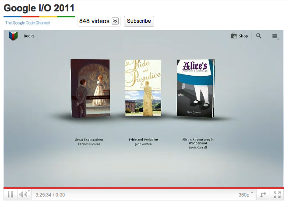Click the red video progress bar
The width and height of the screenshot is (289, 204).
144,188
